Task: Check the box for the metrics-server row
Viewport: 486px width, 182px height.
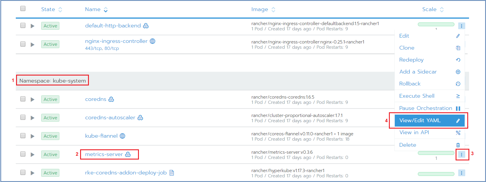Action: click(x=23, y=154)
